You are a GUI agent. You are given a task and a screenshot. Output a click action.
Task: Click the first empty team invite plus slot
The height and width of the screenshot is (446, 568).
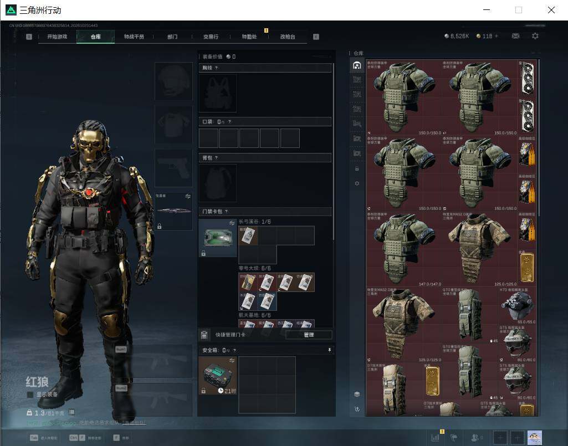pos(500,438)
